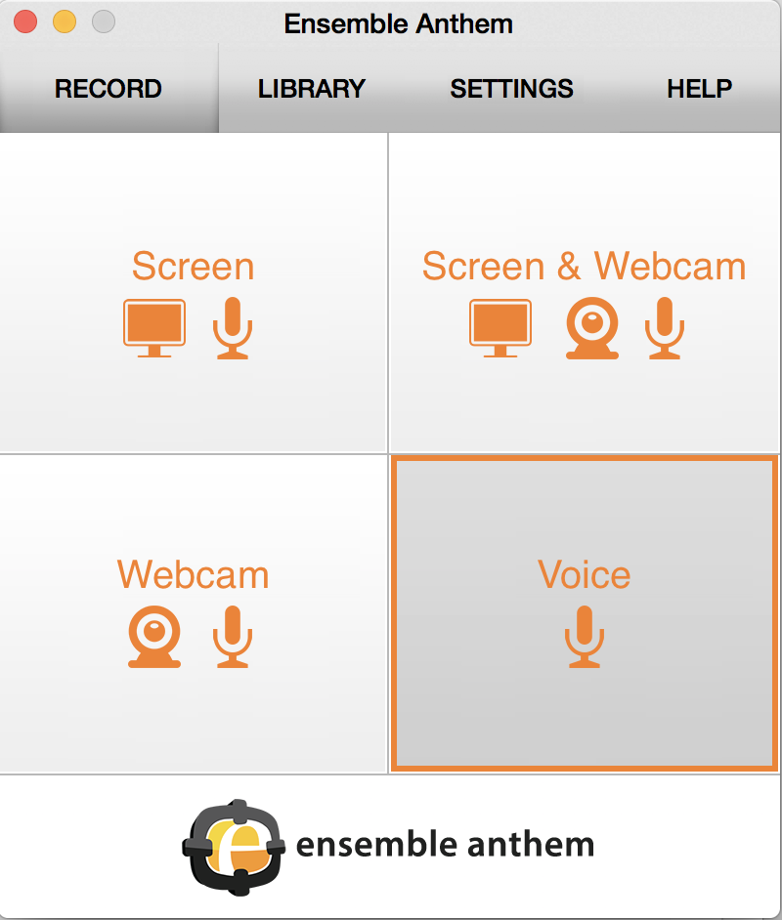Viewport: 782px width, 920px height.
Task: Click the webcam icon in Webcam tile
Action: (154, 637)
